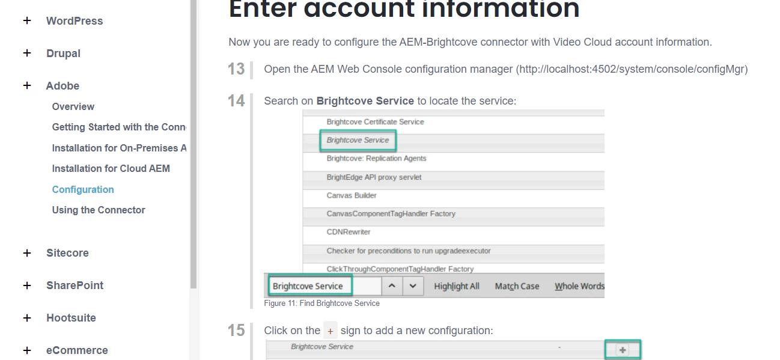Open the Hootsuite navigation item

71,318
